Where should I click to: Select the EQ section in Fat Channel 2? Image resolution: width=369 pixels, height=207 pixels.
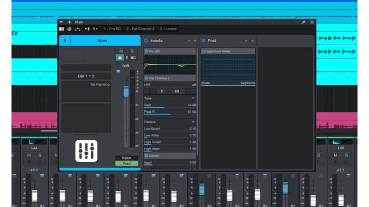coord(177,91)
